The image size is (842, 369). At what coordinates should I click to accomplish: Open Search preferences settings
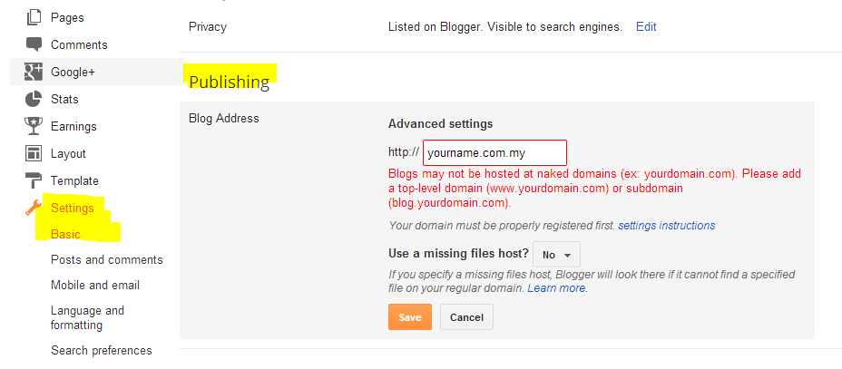point(102,351)
